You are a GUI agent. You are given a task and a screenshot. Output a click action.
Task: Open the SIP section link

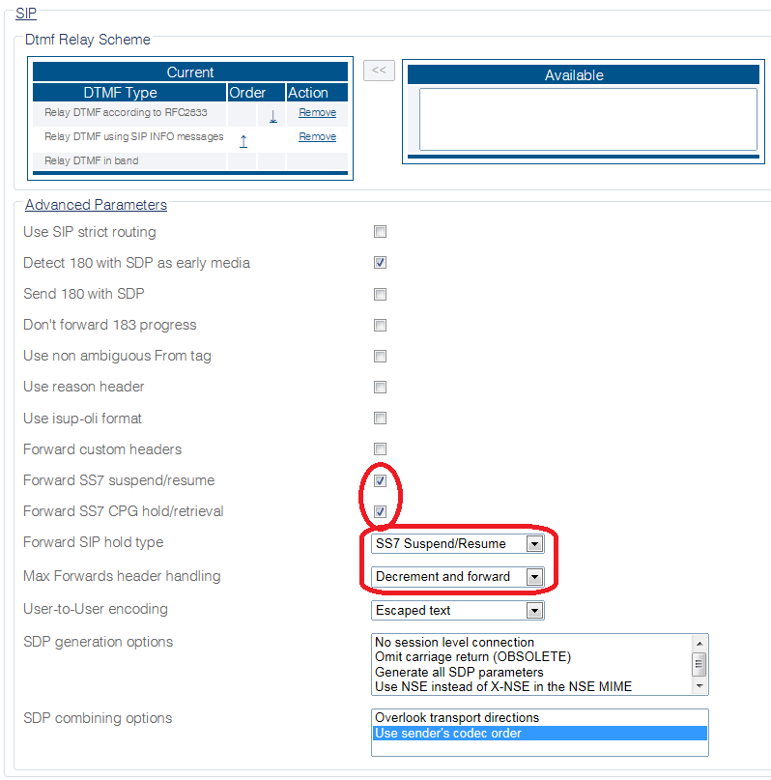tap(26, 13)
